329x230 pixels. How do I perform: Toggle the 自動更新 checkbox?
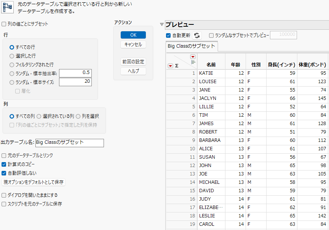pyautogui.click(x=168, y=35)
